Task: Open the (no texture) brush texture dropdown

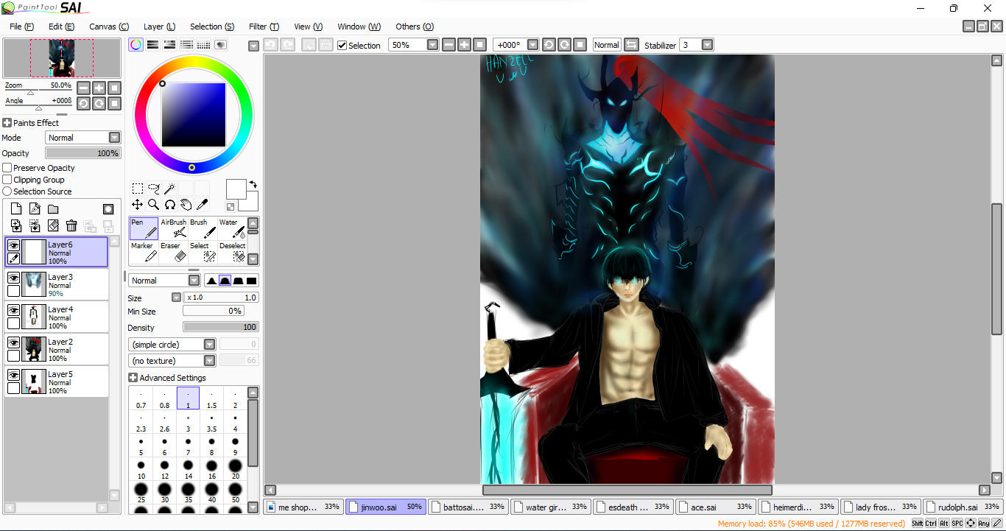Action: pyautogui.click(x=210, y=361)
